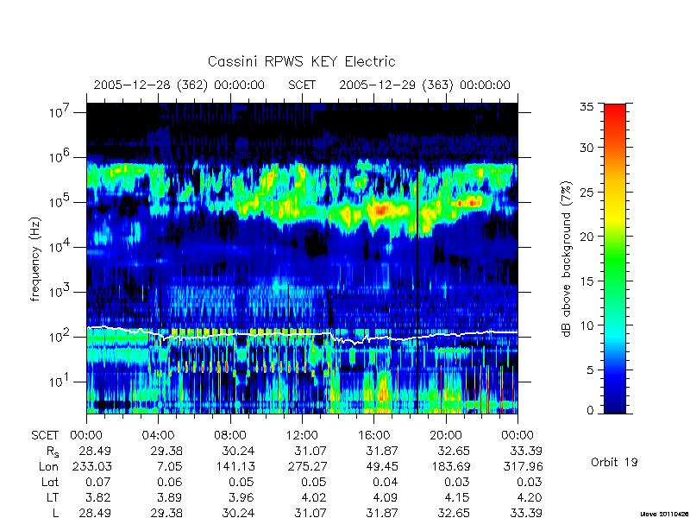Screen dimensions: 690x518
Task: Click the LT value 4.20
Action: pyautogui.click(x=530, y=497)
